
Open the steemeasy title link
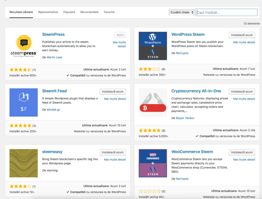(x=52, y=152)
